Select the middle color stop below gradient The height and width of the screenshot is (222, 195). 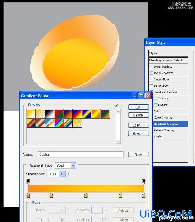tap(86, 195)
